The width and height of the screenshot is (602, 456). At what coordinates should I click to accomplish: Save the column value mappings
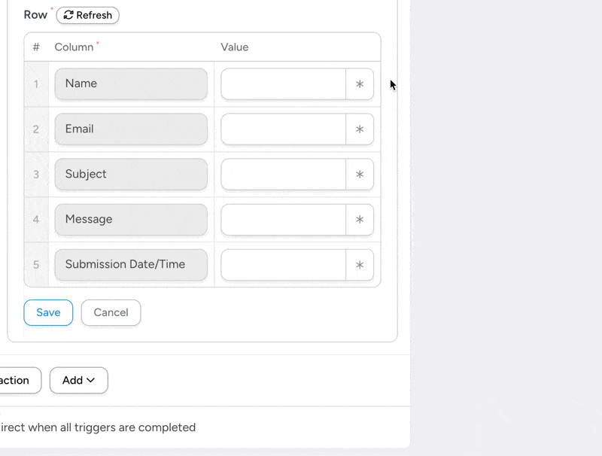[x=48, y=312]
